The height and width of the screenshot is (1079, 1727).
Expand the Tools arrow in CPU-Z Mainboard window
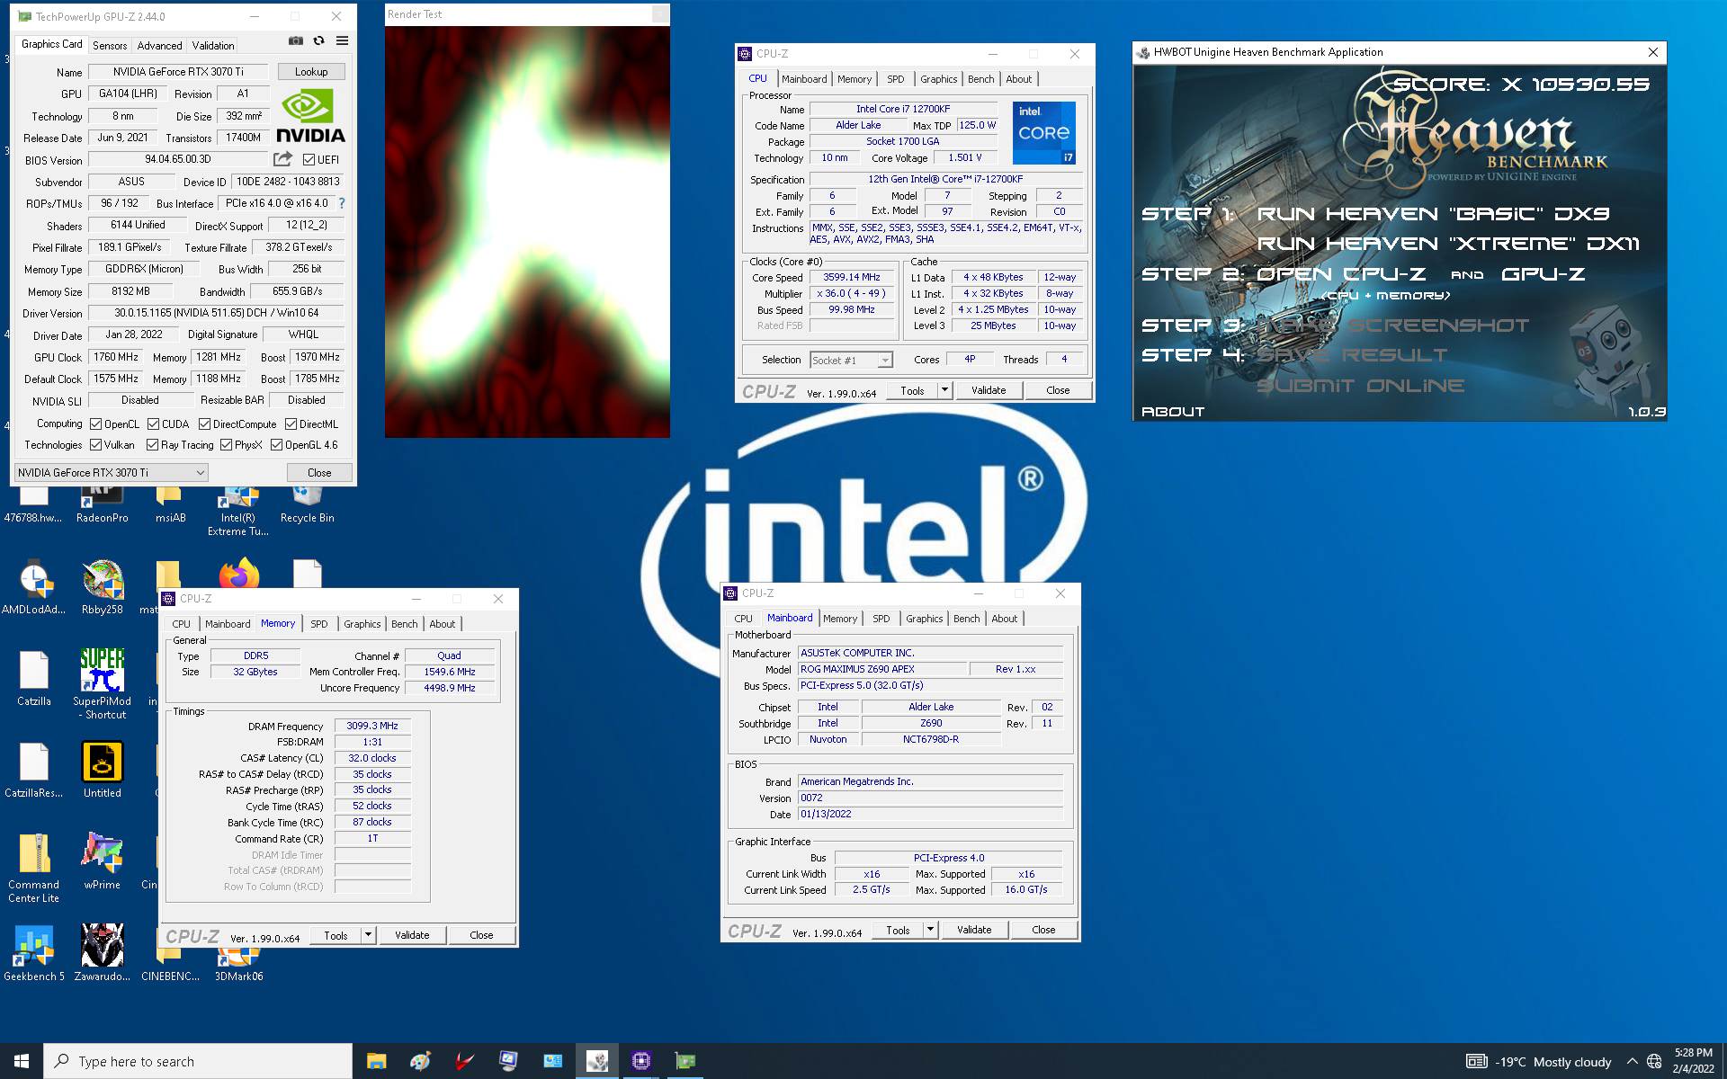pos(930,930)
